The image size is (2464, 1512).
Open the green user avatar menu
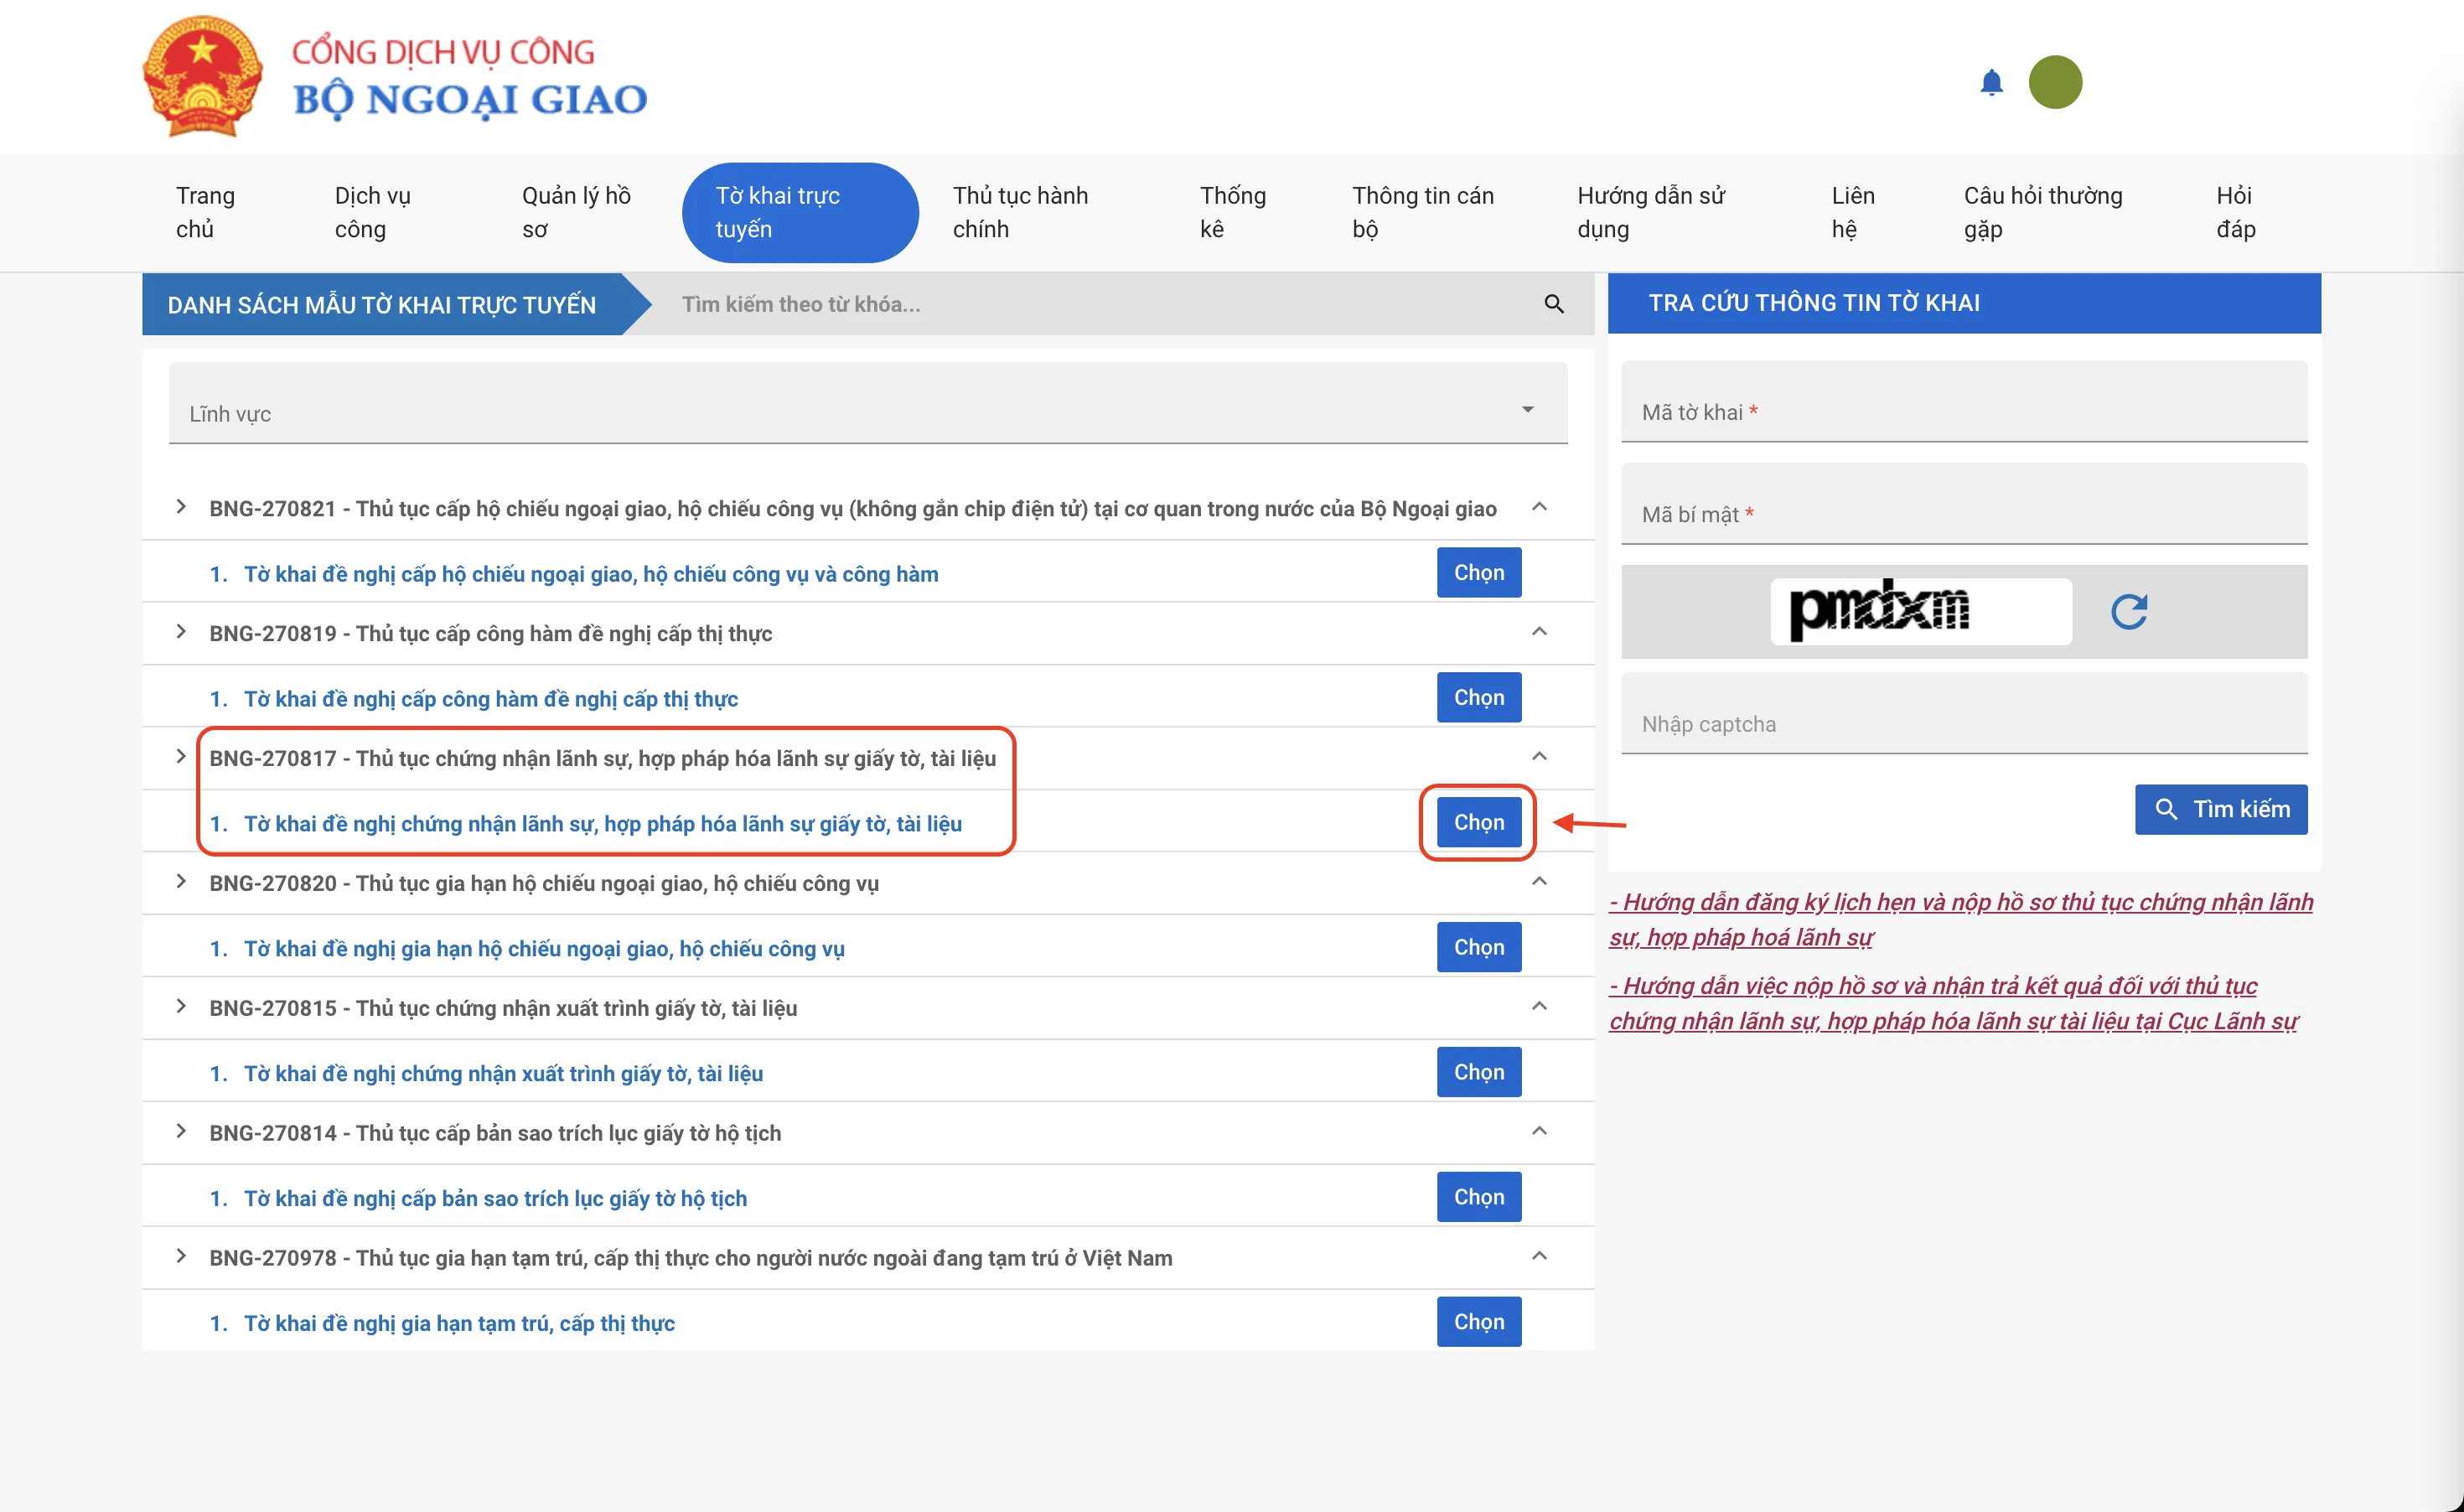(x=2054, y=82)
